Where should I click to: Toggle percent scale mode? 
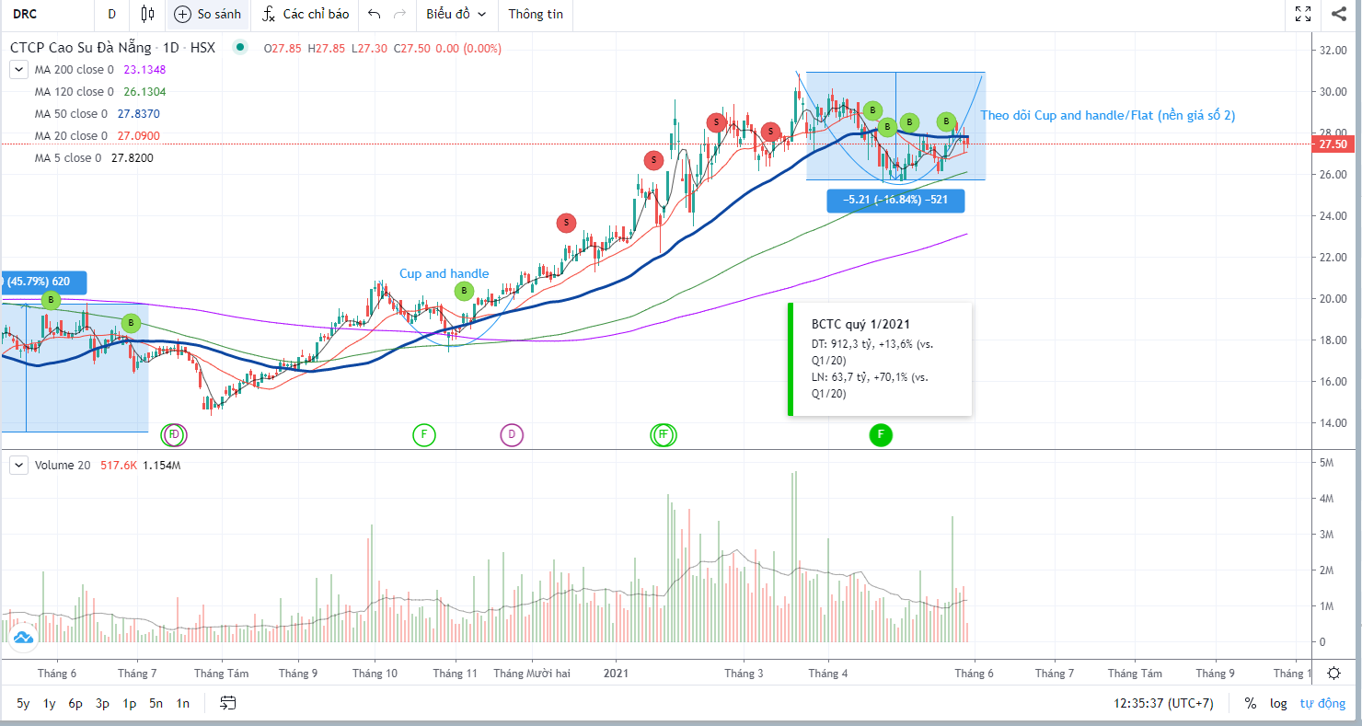[1251, 703]
